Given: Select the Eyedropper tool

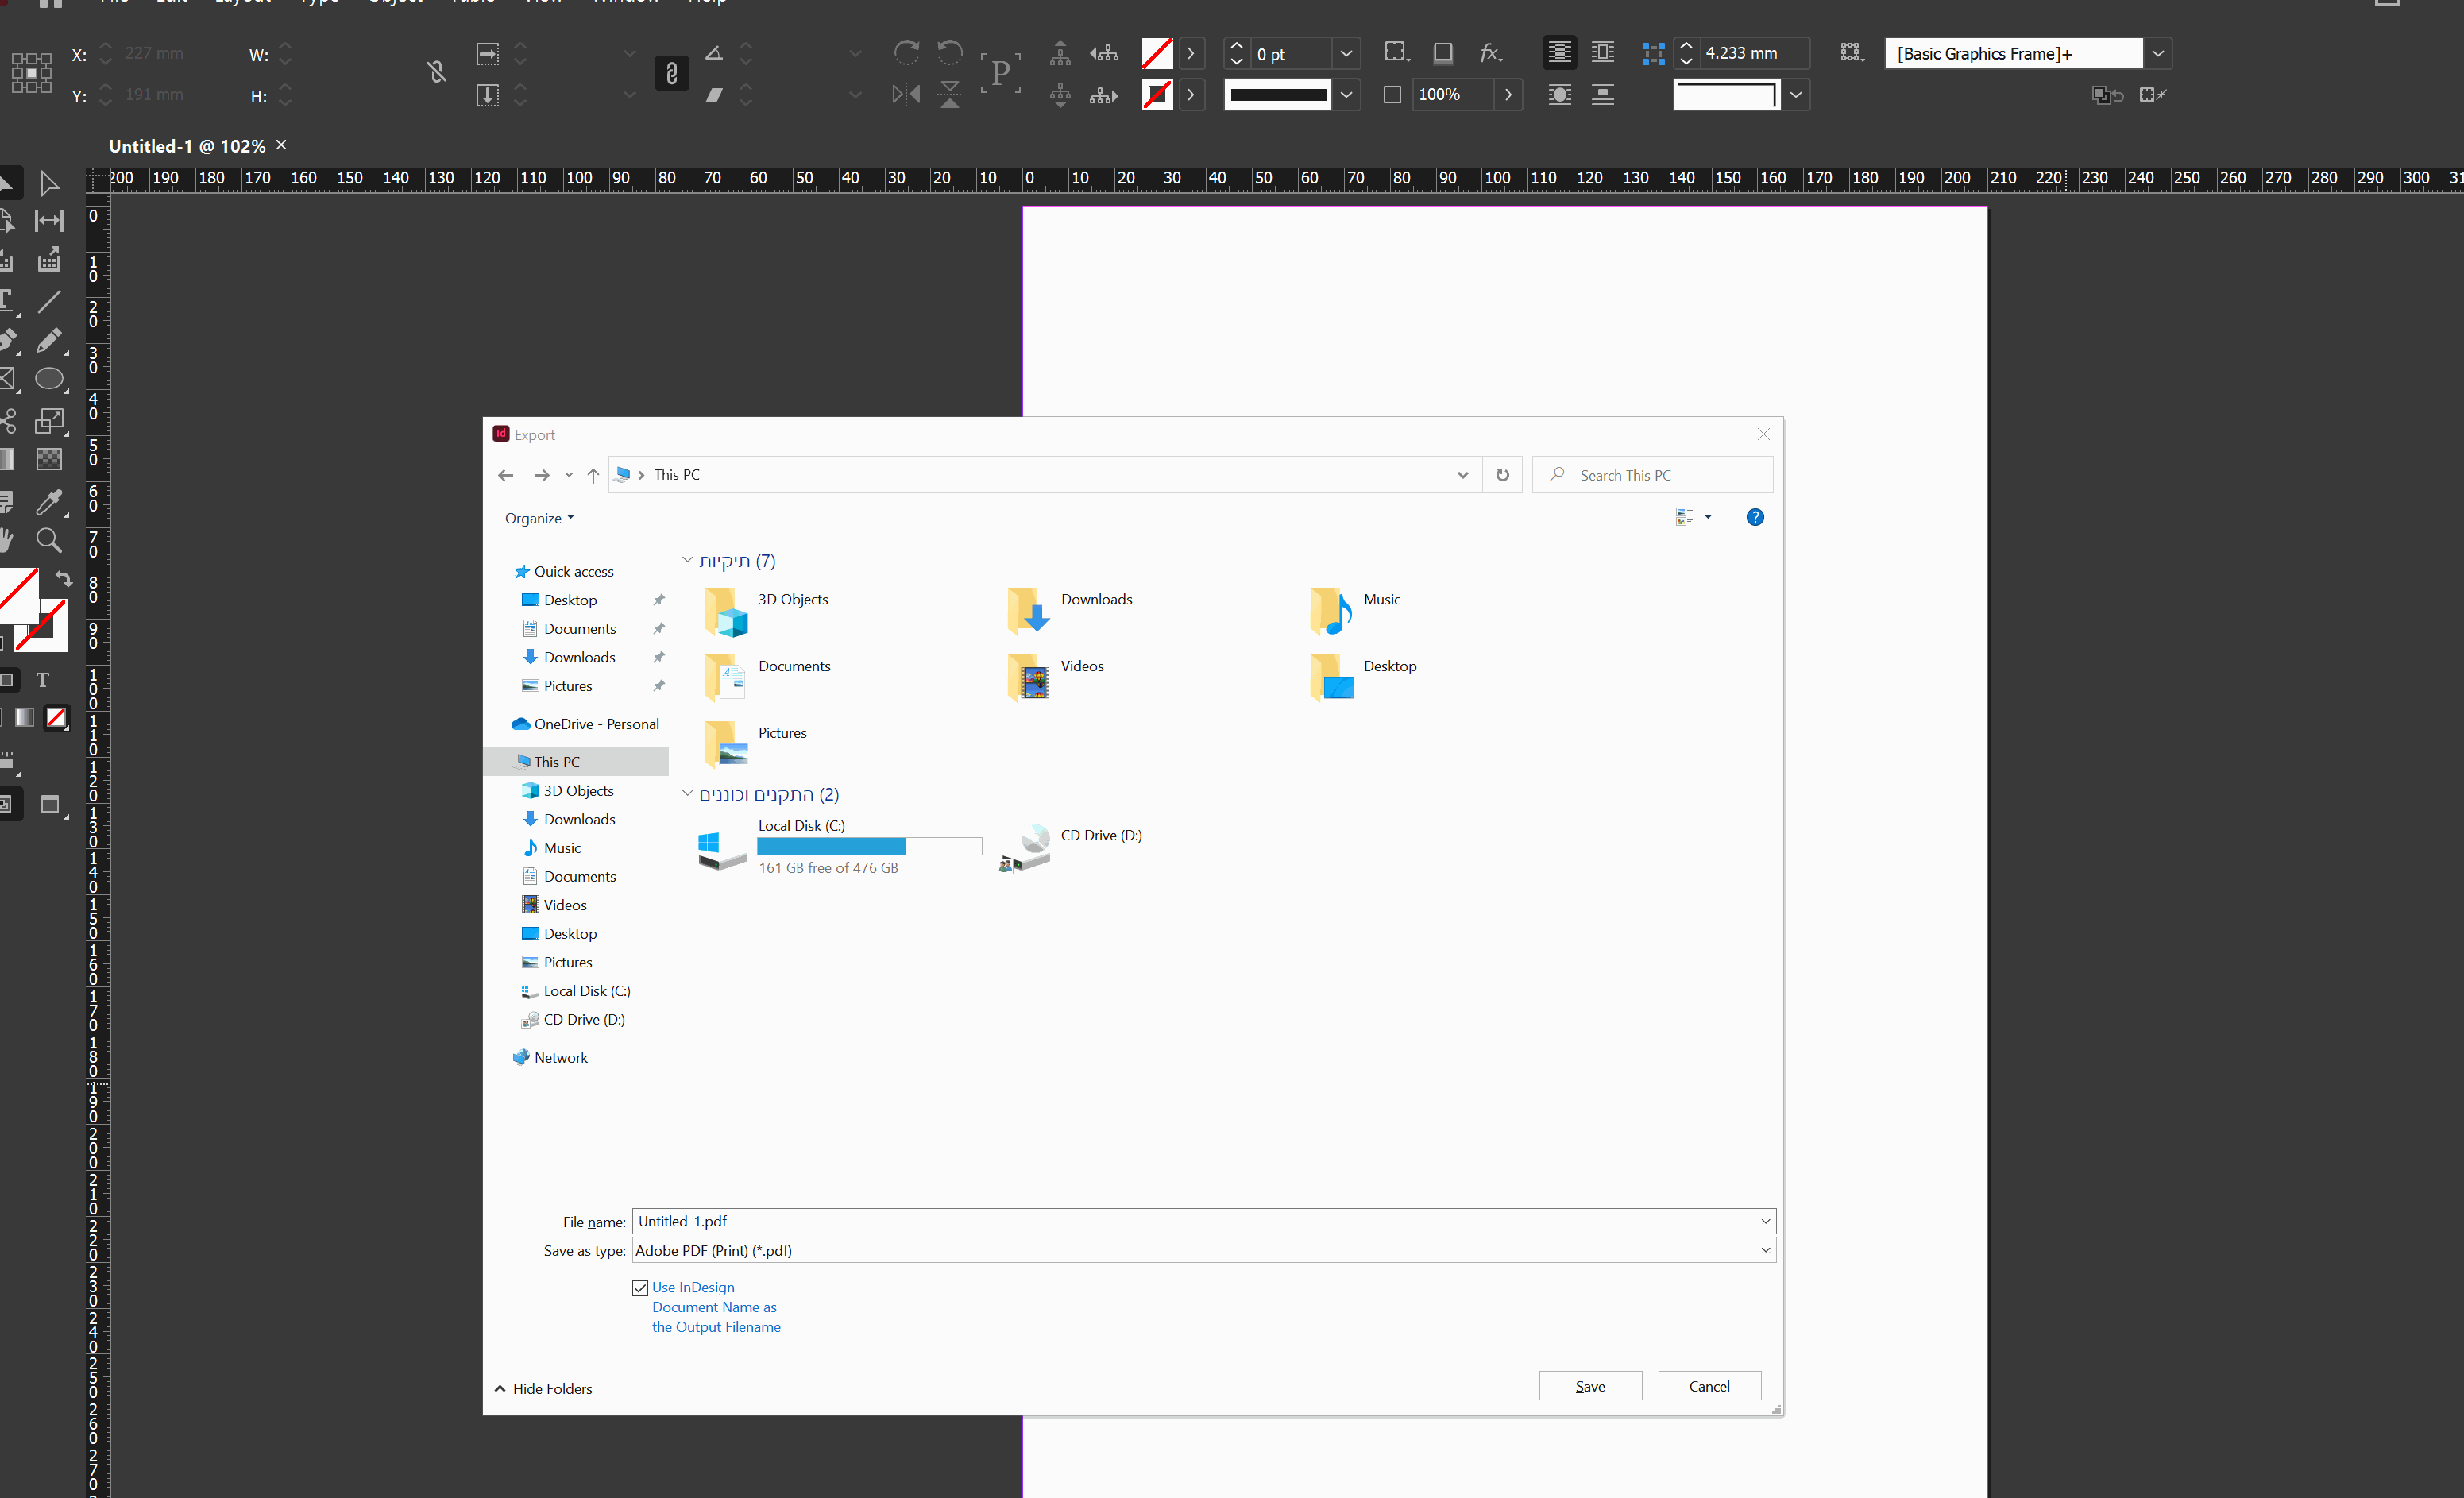Looking at the screenshot, I should pos(48,501).
